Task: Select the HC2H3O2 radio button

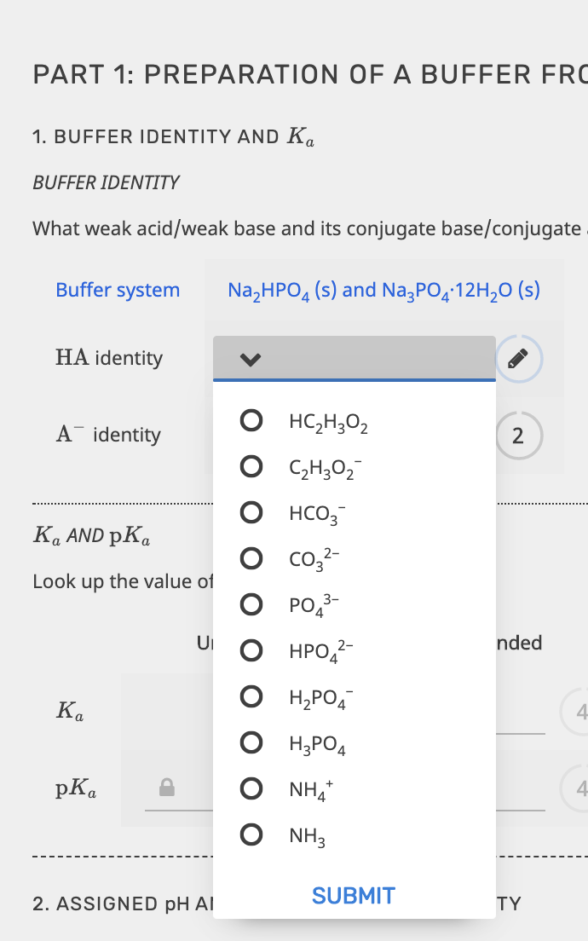Action: tap(251, 420)
